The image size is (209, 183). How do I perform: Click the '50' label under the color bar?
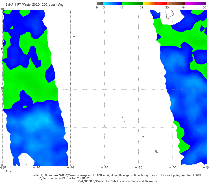tap(167, 8)
